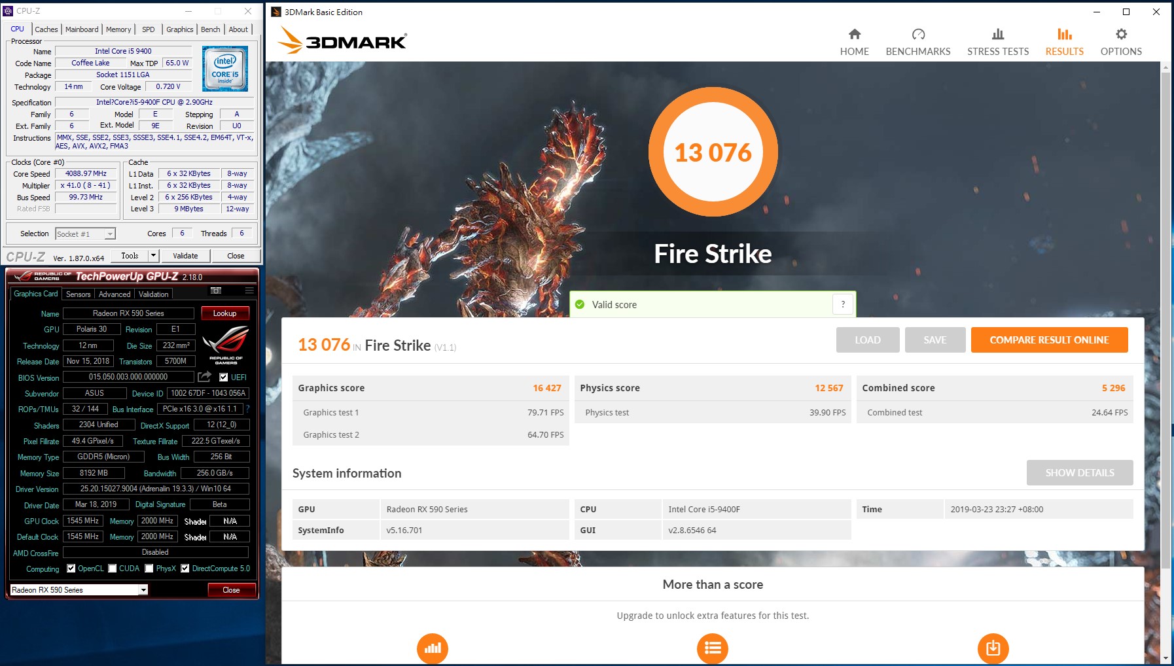The width and height of the screenshot is (1174, 666).
Task: Click Show Details button
Action: (x=1080, y=472)
